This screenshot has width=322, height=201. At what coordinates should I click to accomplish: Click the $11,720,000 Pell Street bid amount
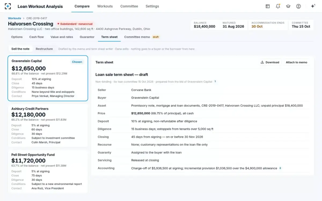28,161
